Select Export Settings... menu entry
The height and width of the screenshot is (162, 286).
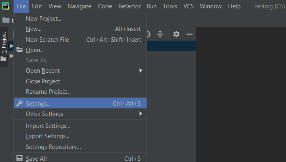click(47, 136)
